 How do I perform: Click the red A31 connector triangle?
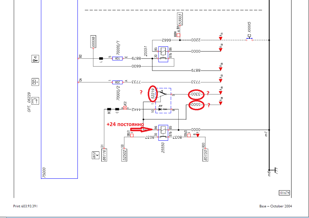tap(220, 38)
